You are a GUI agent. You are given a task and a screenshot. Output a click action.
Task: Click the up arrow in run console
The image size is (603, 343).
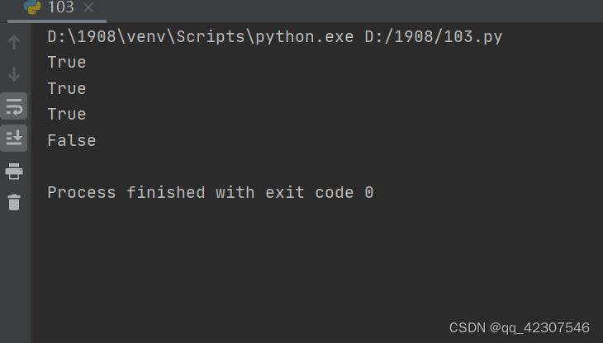click(14, 42)
